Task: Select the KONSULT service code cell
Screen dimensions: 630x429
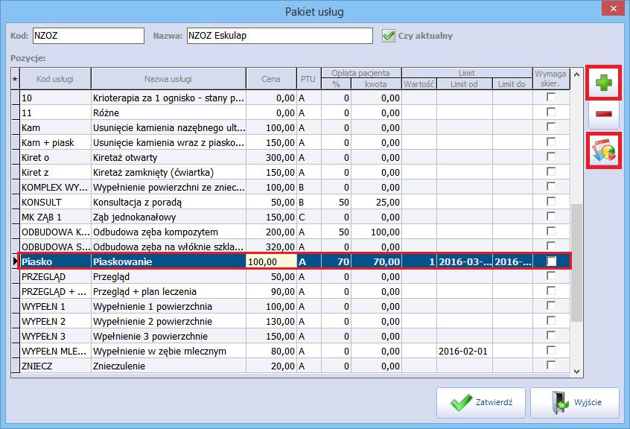Action: coord(55,202)
